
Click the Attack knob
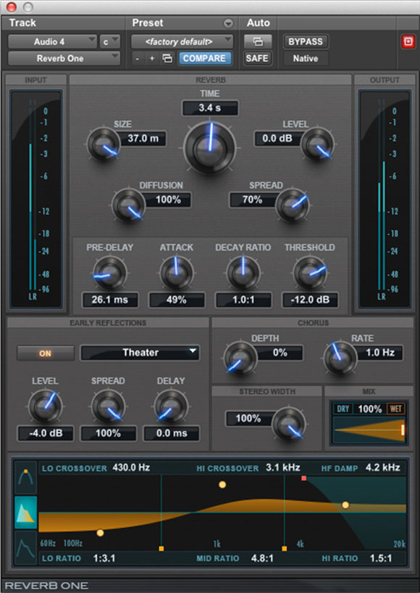click(x=176, y=273)
